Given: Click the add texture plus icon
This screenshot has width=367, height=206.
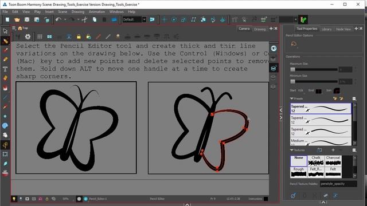Looking at the screenshot, I should [x=333, y=150].
